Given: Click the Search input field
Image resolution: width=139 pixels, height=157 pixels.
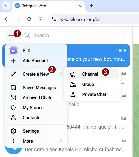Looking at the screenshot, I should click(72, 35).
